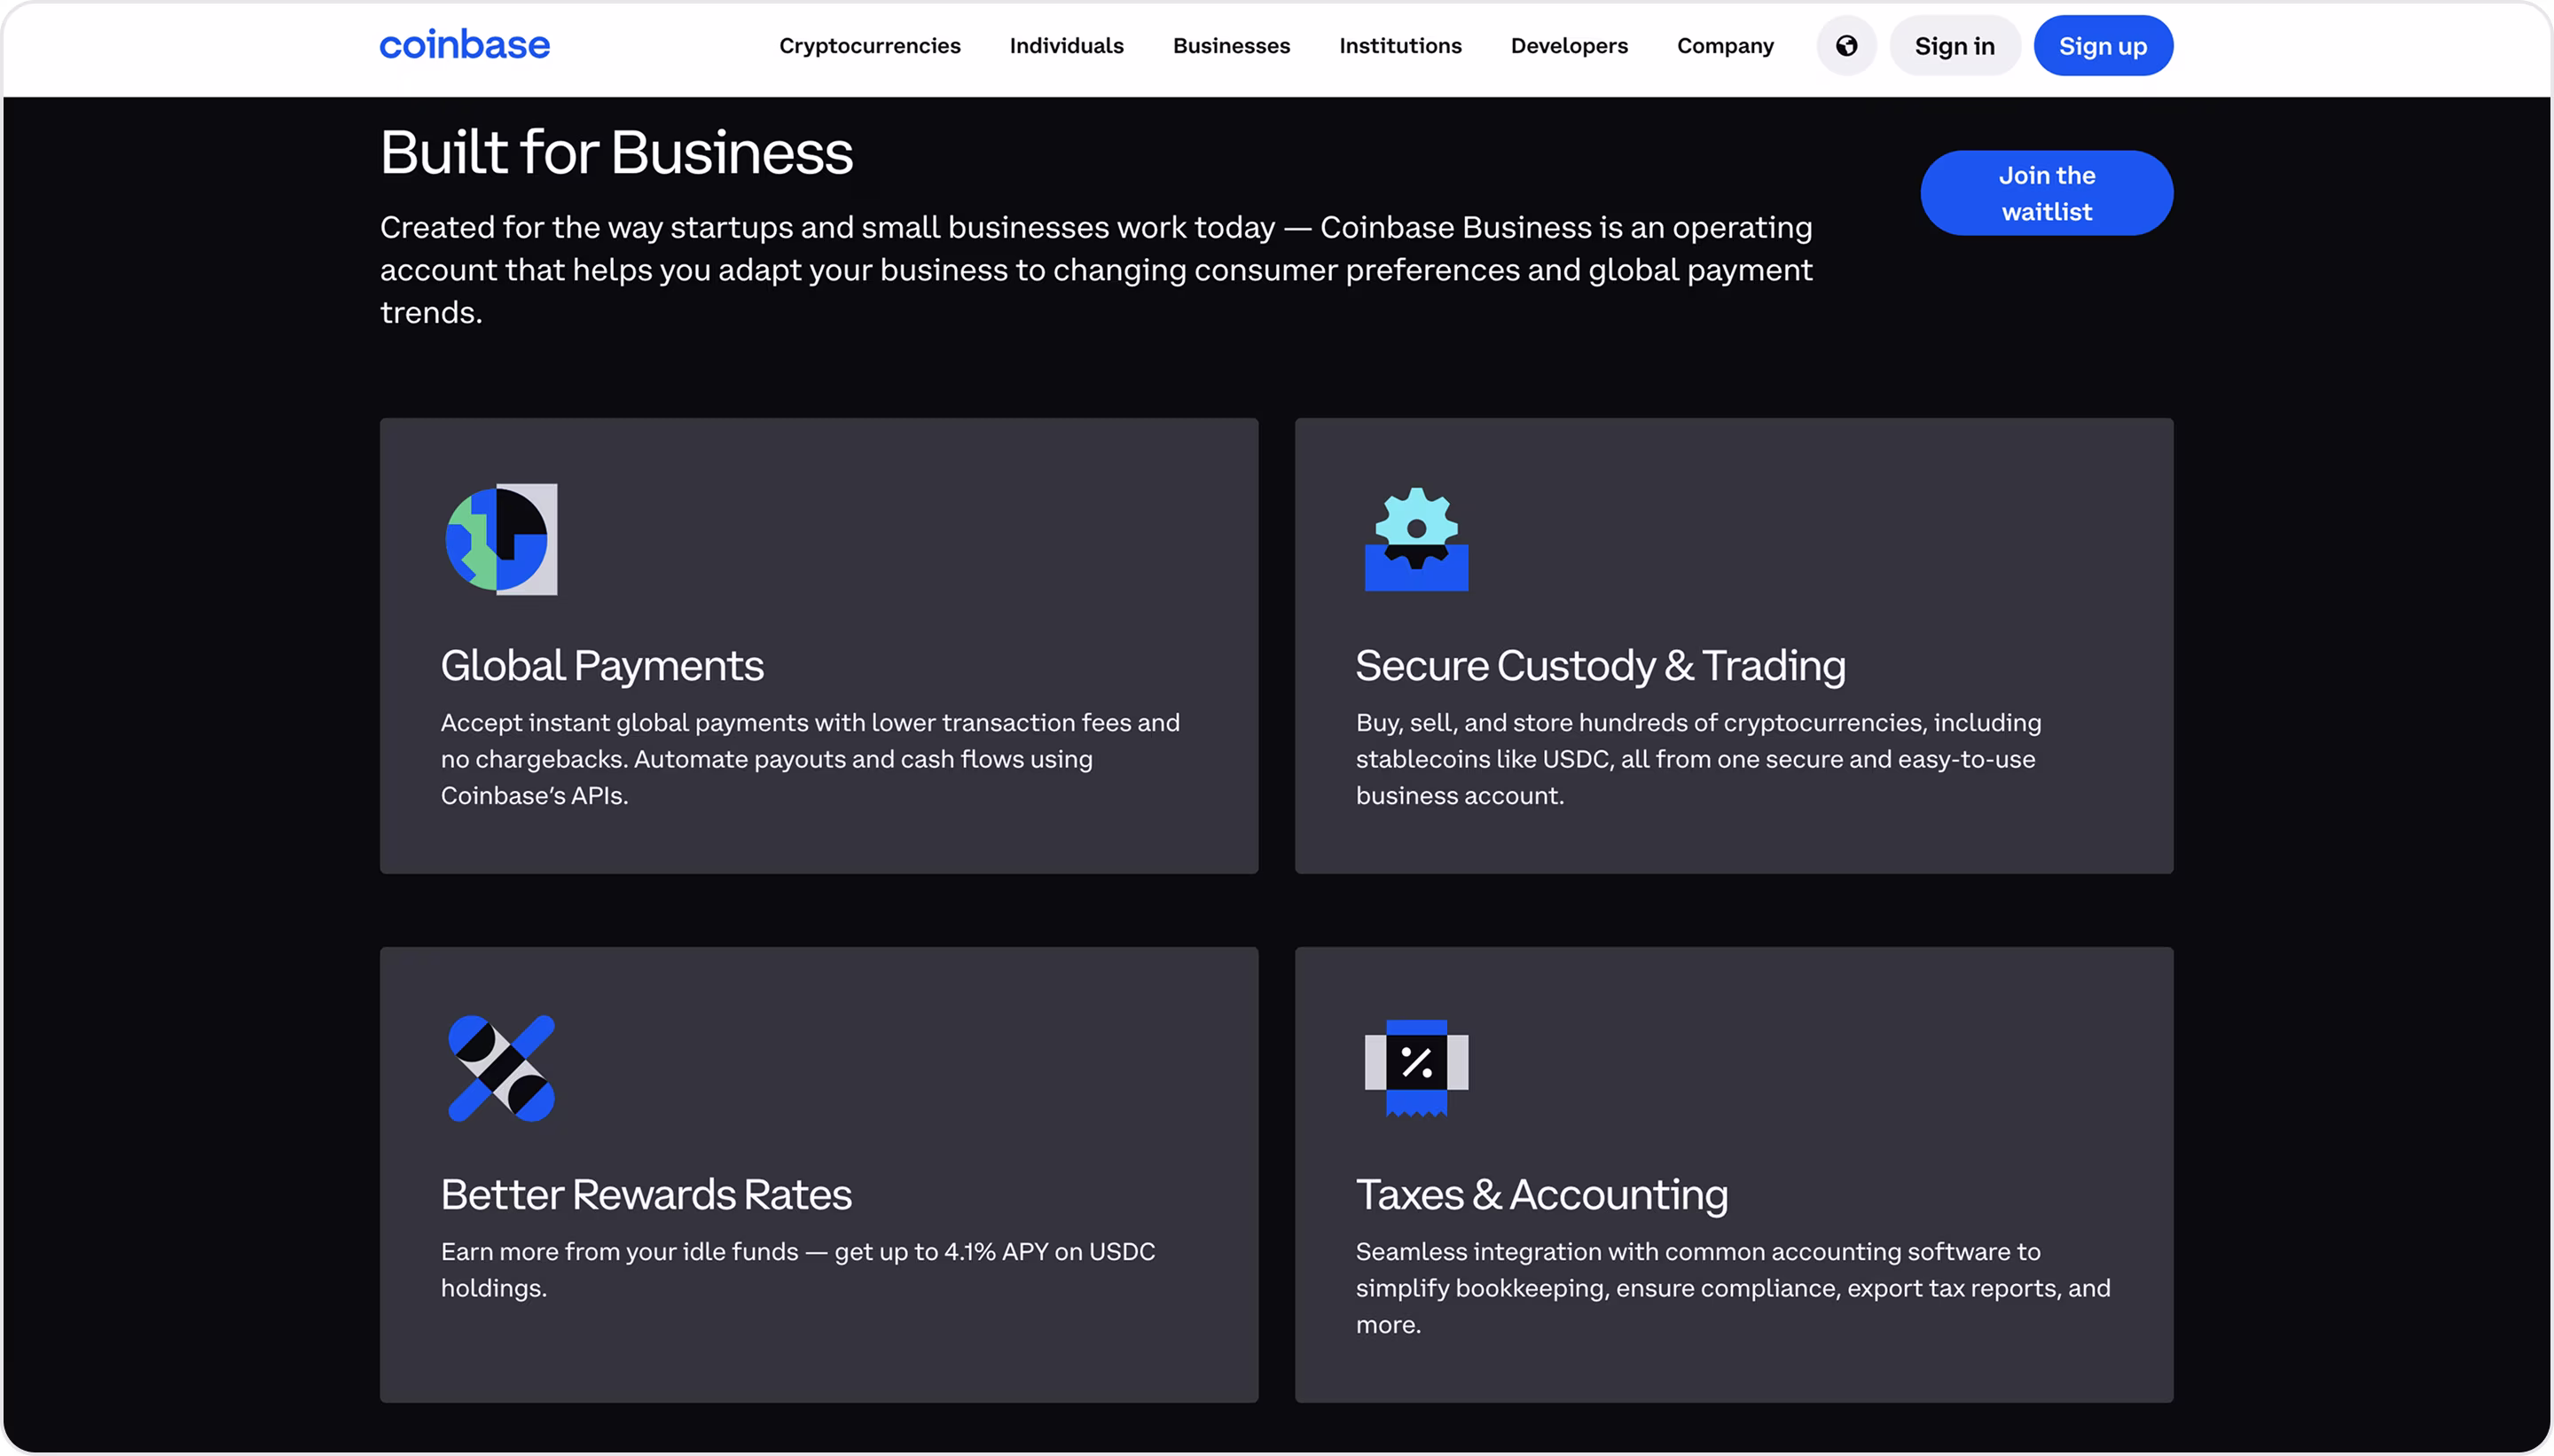Viewport: 2554px width, 1456px height.
Task: Click the 'Buy, sell, and store hundreds' description
Action: [1698, 759]
